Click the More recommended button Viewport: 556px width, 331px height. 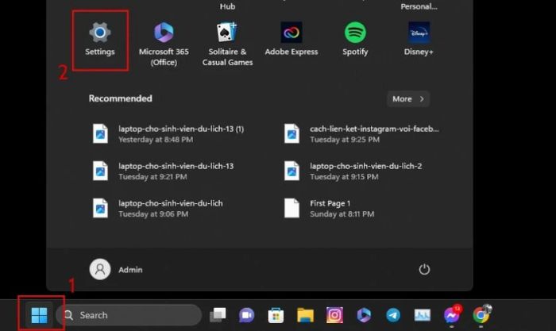pyautogui.click(x=408, y=99)
